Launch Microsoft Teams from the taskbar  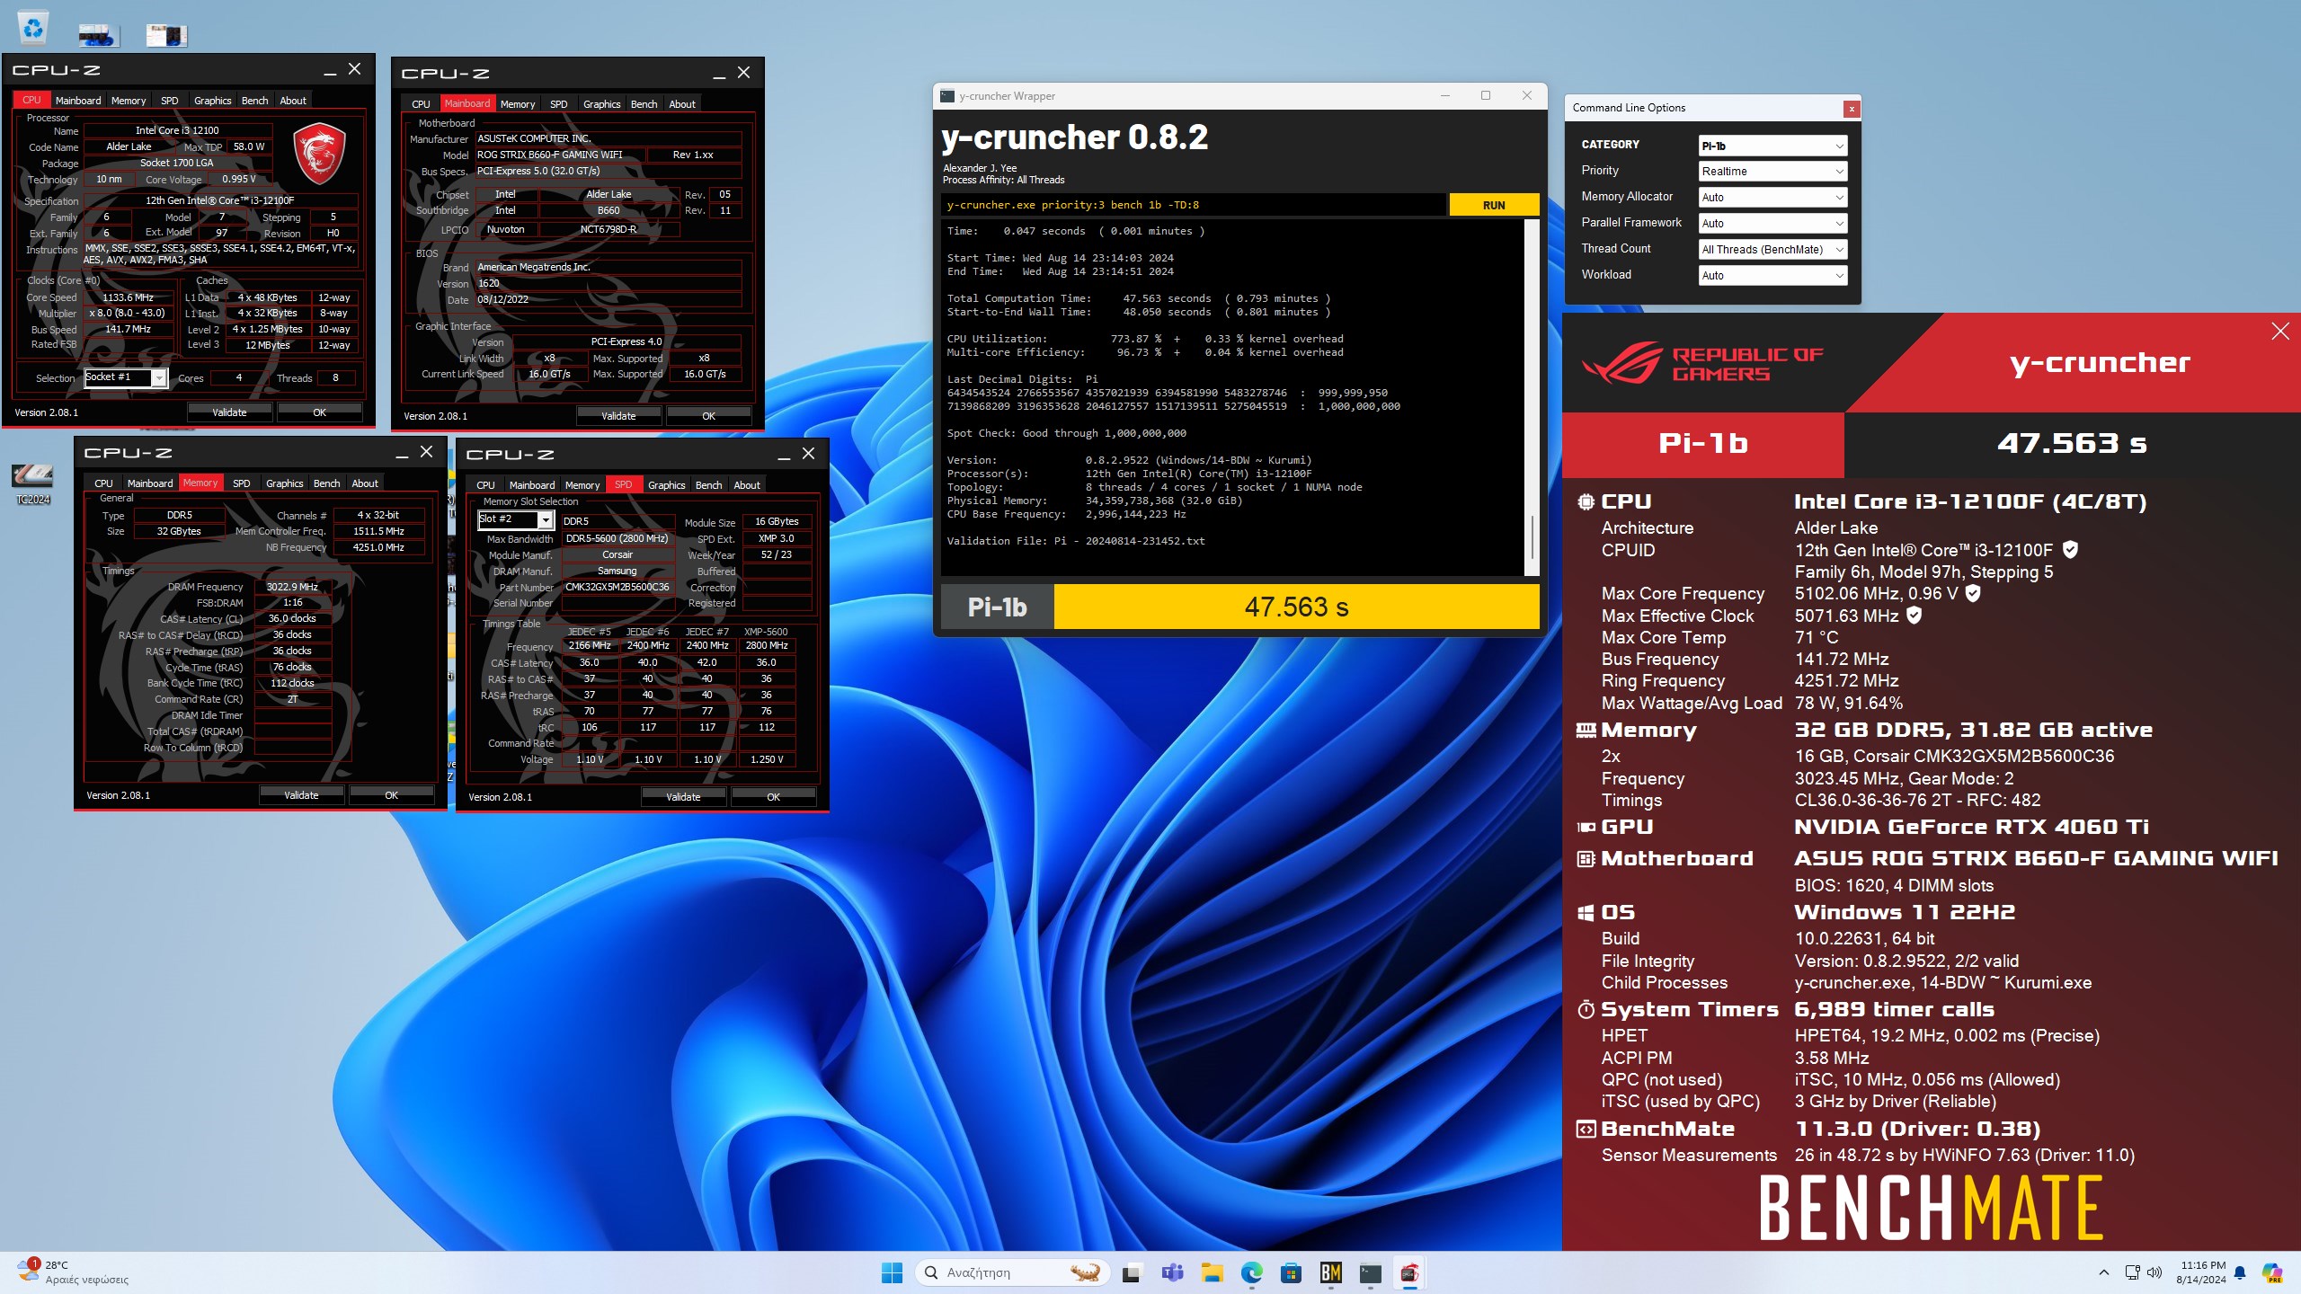(x=1172, y=1272)
